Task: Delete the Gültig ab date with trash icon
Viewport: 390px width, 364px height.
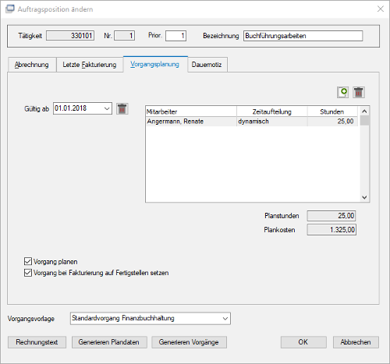Action: (122, 108)
